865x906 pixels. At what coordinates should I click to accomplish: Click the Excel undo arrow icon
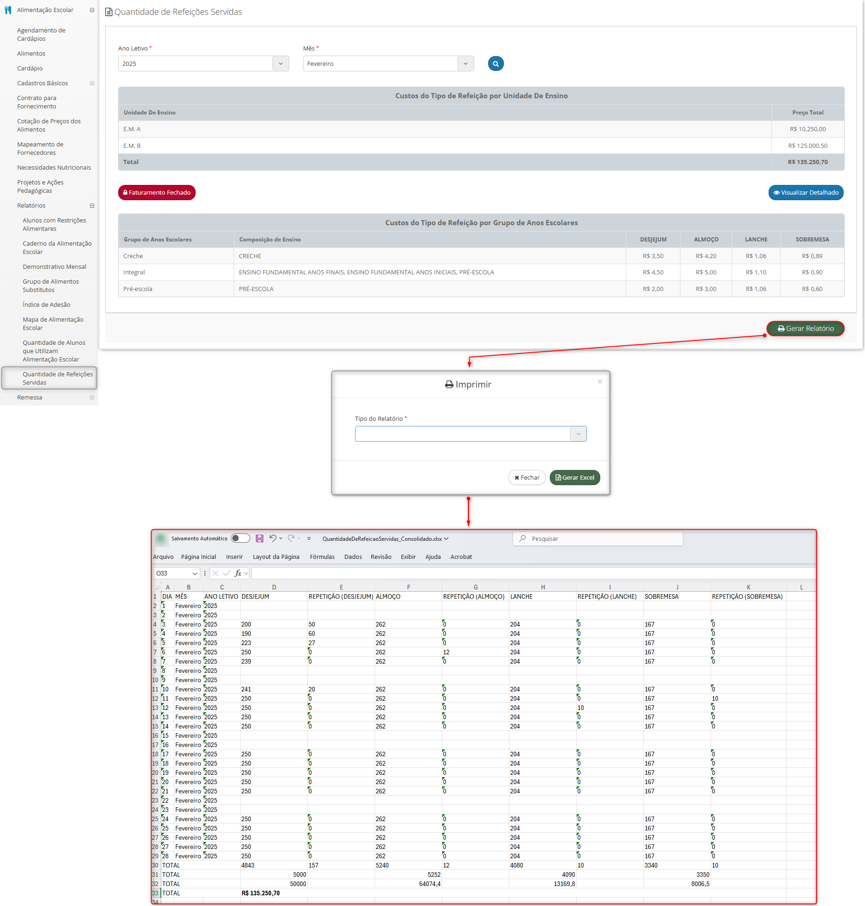click(273, 538)
